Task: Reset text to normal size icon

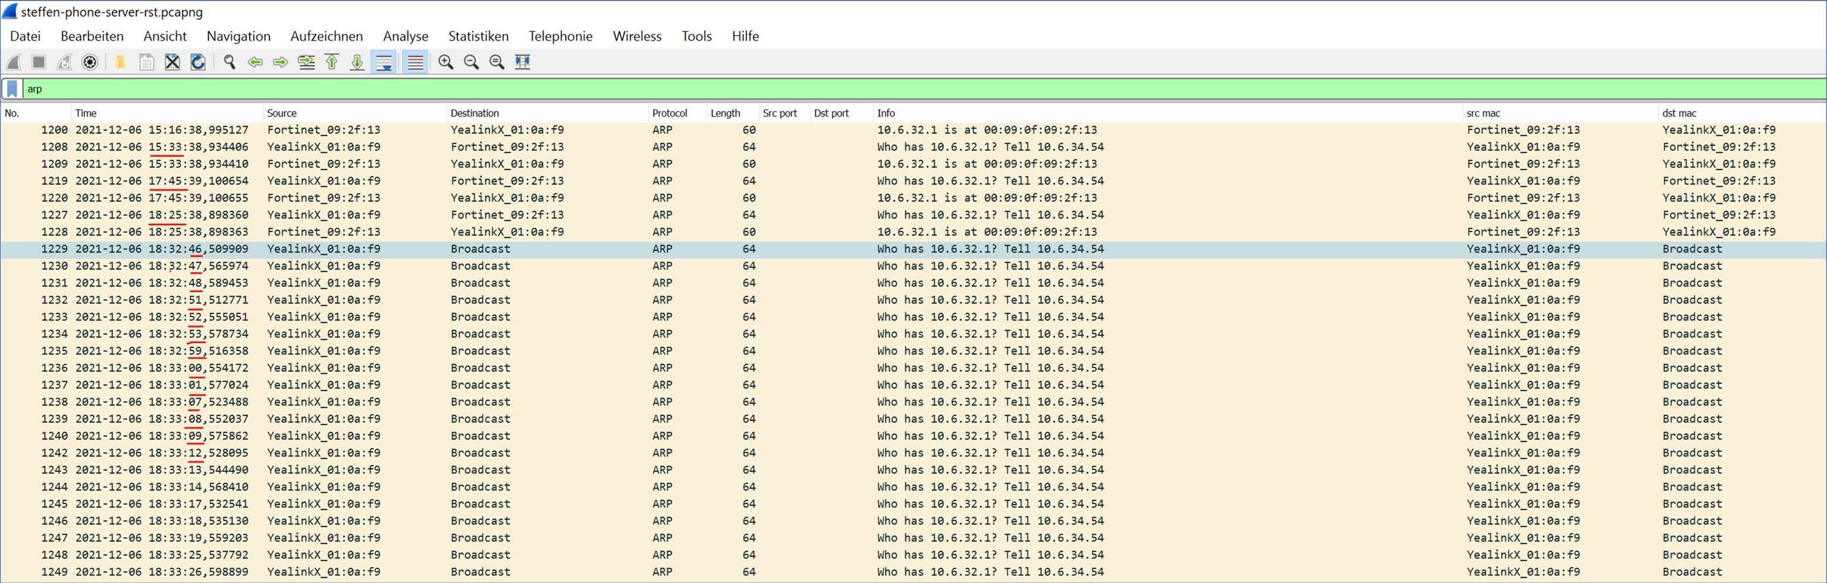Action: 497,62
